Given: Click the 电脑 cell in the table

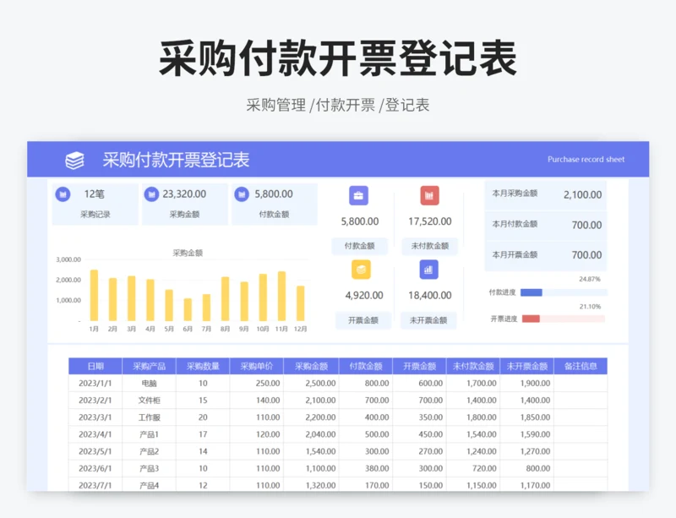Looking at the screenshot, I should tap(150, 383).
